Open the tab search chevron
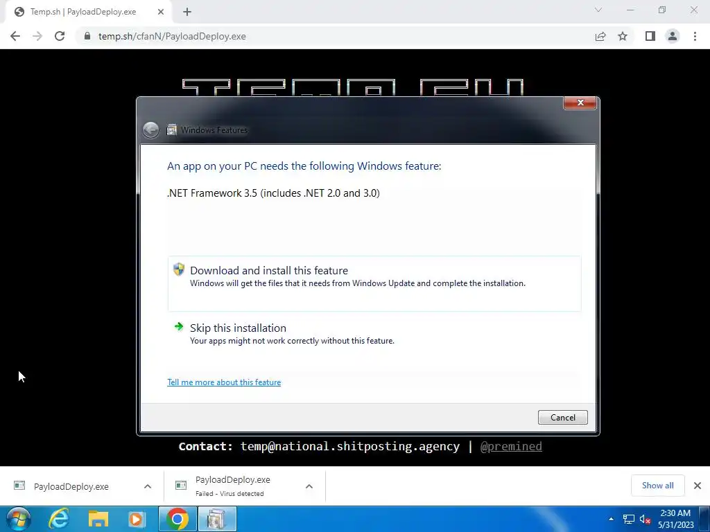 click(598, 10)
